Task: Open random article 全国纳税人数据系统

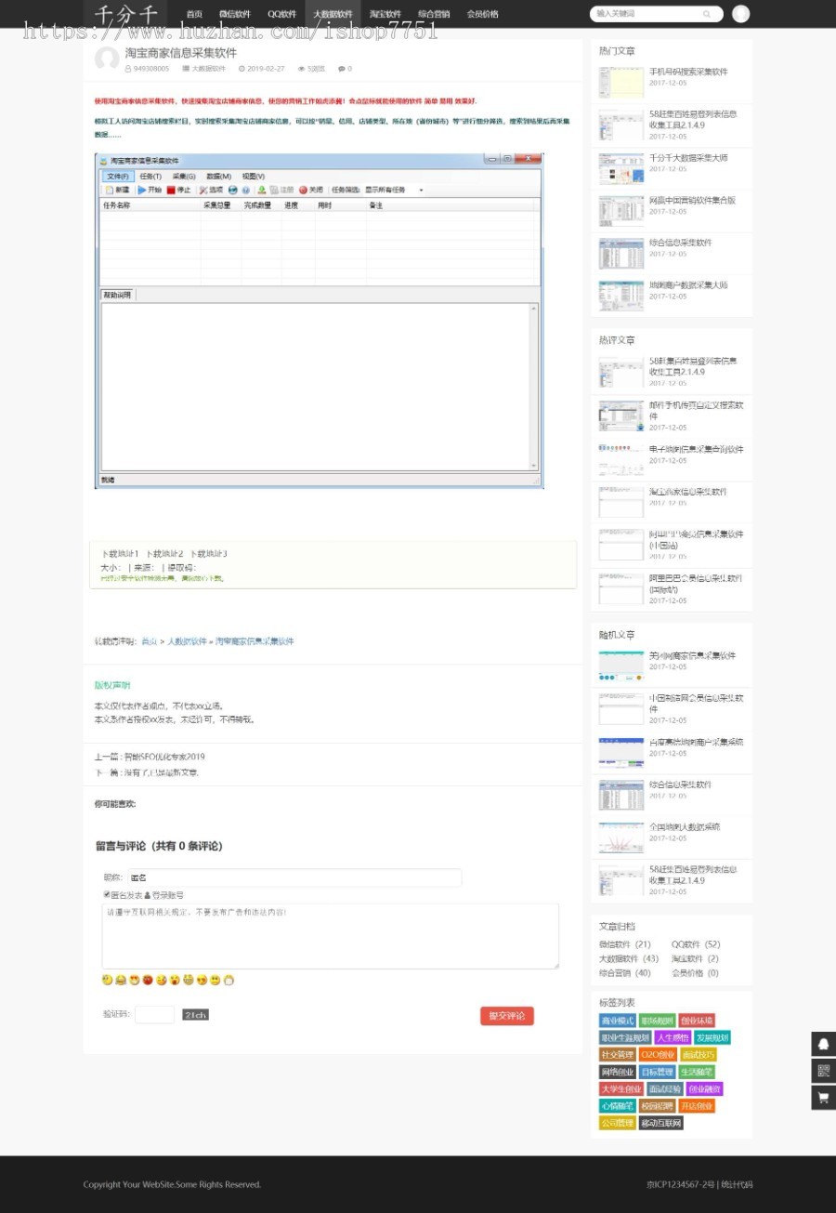Action: (685, 827)
